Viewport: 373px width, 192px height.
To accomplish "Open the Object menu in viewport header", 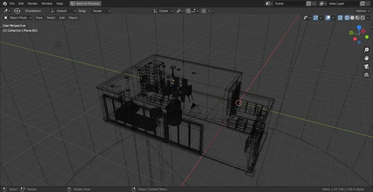I will point(73,18).
